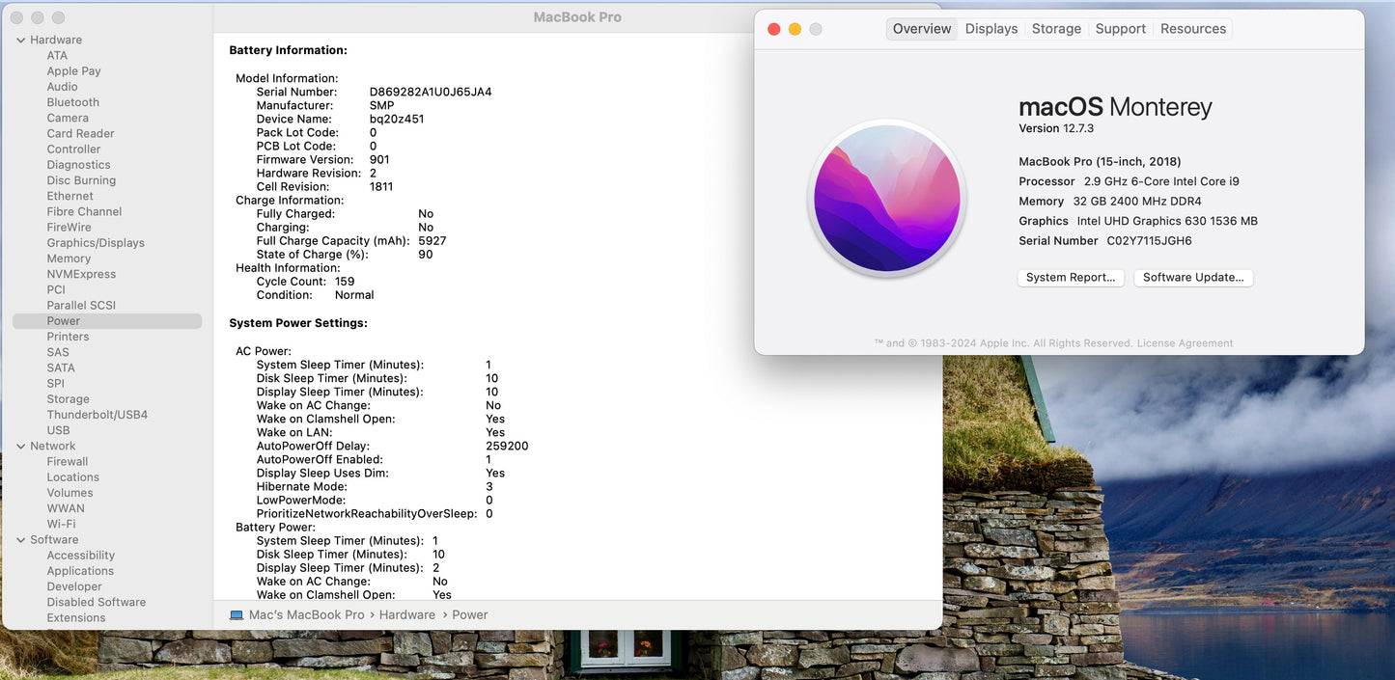This screenshot has height=680, width=1395.
Task: Select Graphics/Displays in the sidebar
Action: point(96,243)
